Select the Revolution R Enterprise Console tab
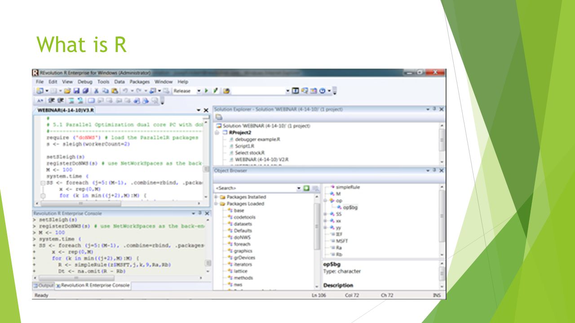Viewport: 575px width, 323px height. coord(93,285)
